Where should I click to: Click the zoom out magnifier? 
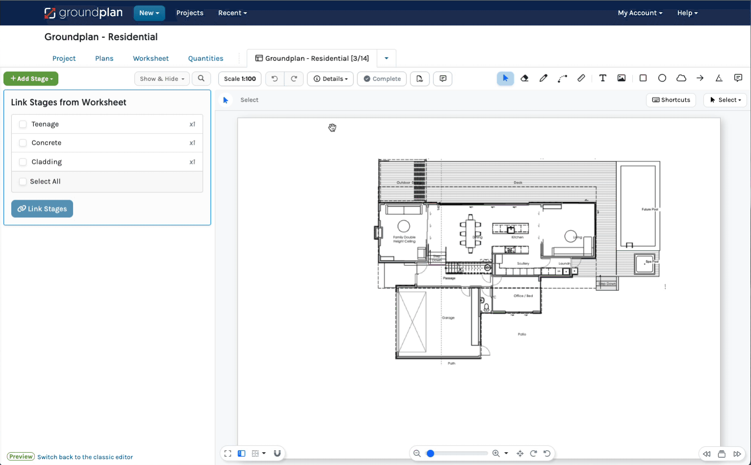tap(417, 454)
